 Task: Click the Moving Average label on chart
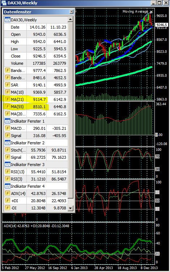tap(135, 12)
